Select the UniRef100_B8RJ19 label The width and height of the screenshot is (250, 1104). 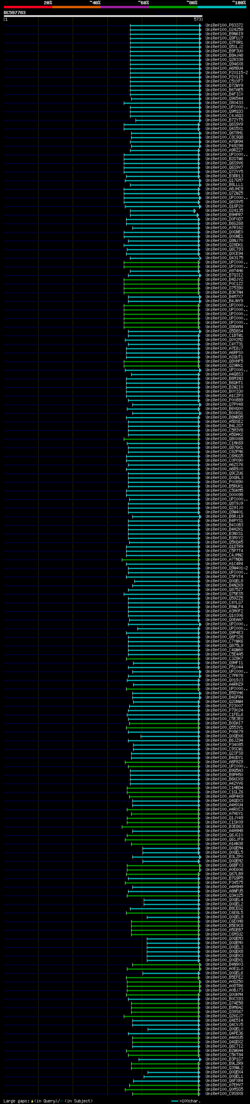[224, 517]
